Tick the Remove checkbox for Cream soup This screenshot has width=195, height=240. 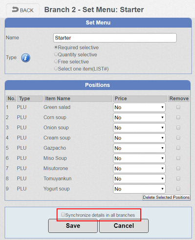pos(178,138)
